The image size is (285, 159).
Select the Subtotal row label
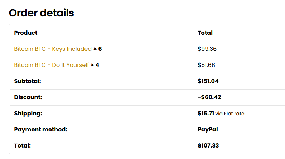point(28,81)
